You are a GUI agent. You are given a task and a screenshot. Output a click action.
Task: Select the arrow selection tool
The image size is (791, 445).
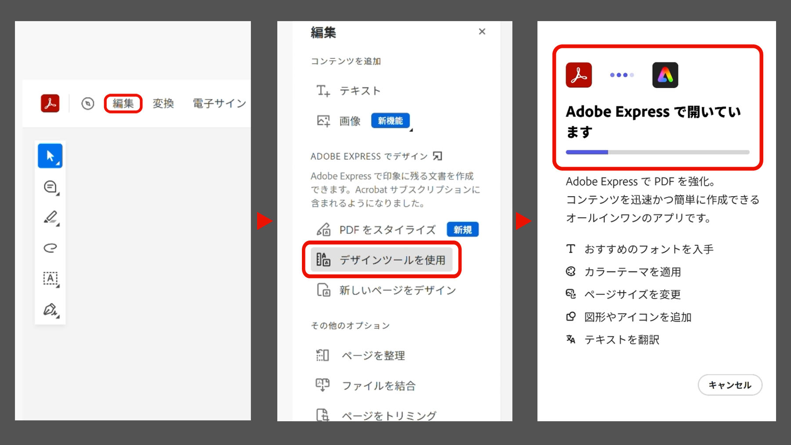[50, 156]
